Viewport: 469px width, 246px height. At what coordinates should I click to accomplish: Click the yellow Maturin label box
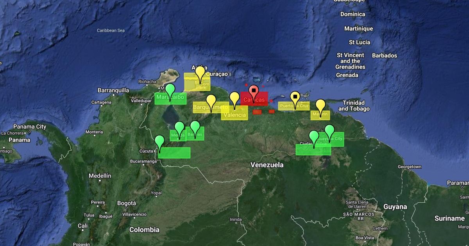pyautogui.click(x=320, y=115)
